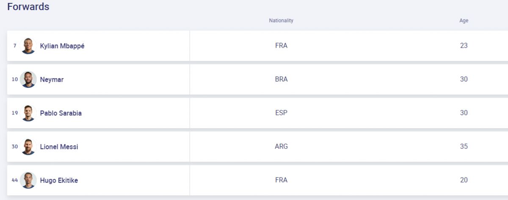
Task: Open the Lionel Messi name link
Action: coord(59,147)
